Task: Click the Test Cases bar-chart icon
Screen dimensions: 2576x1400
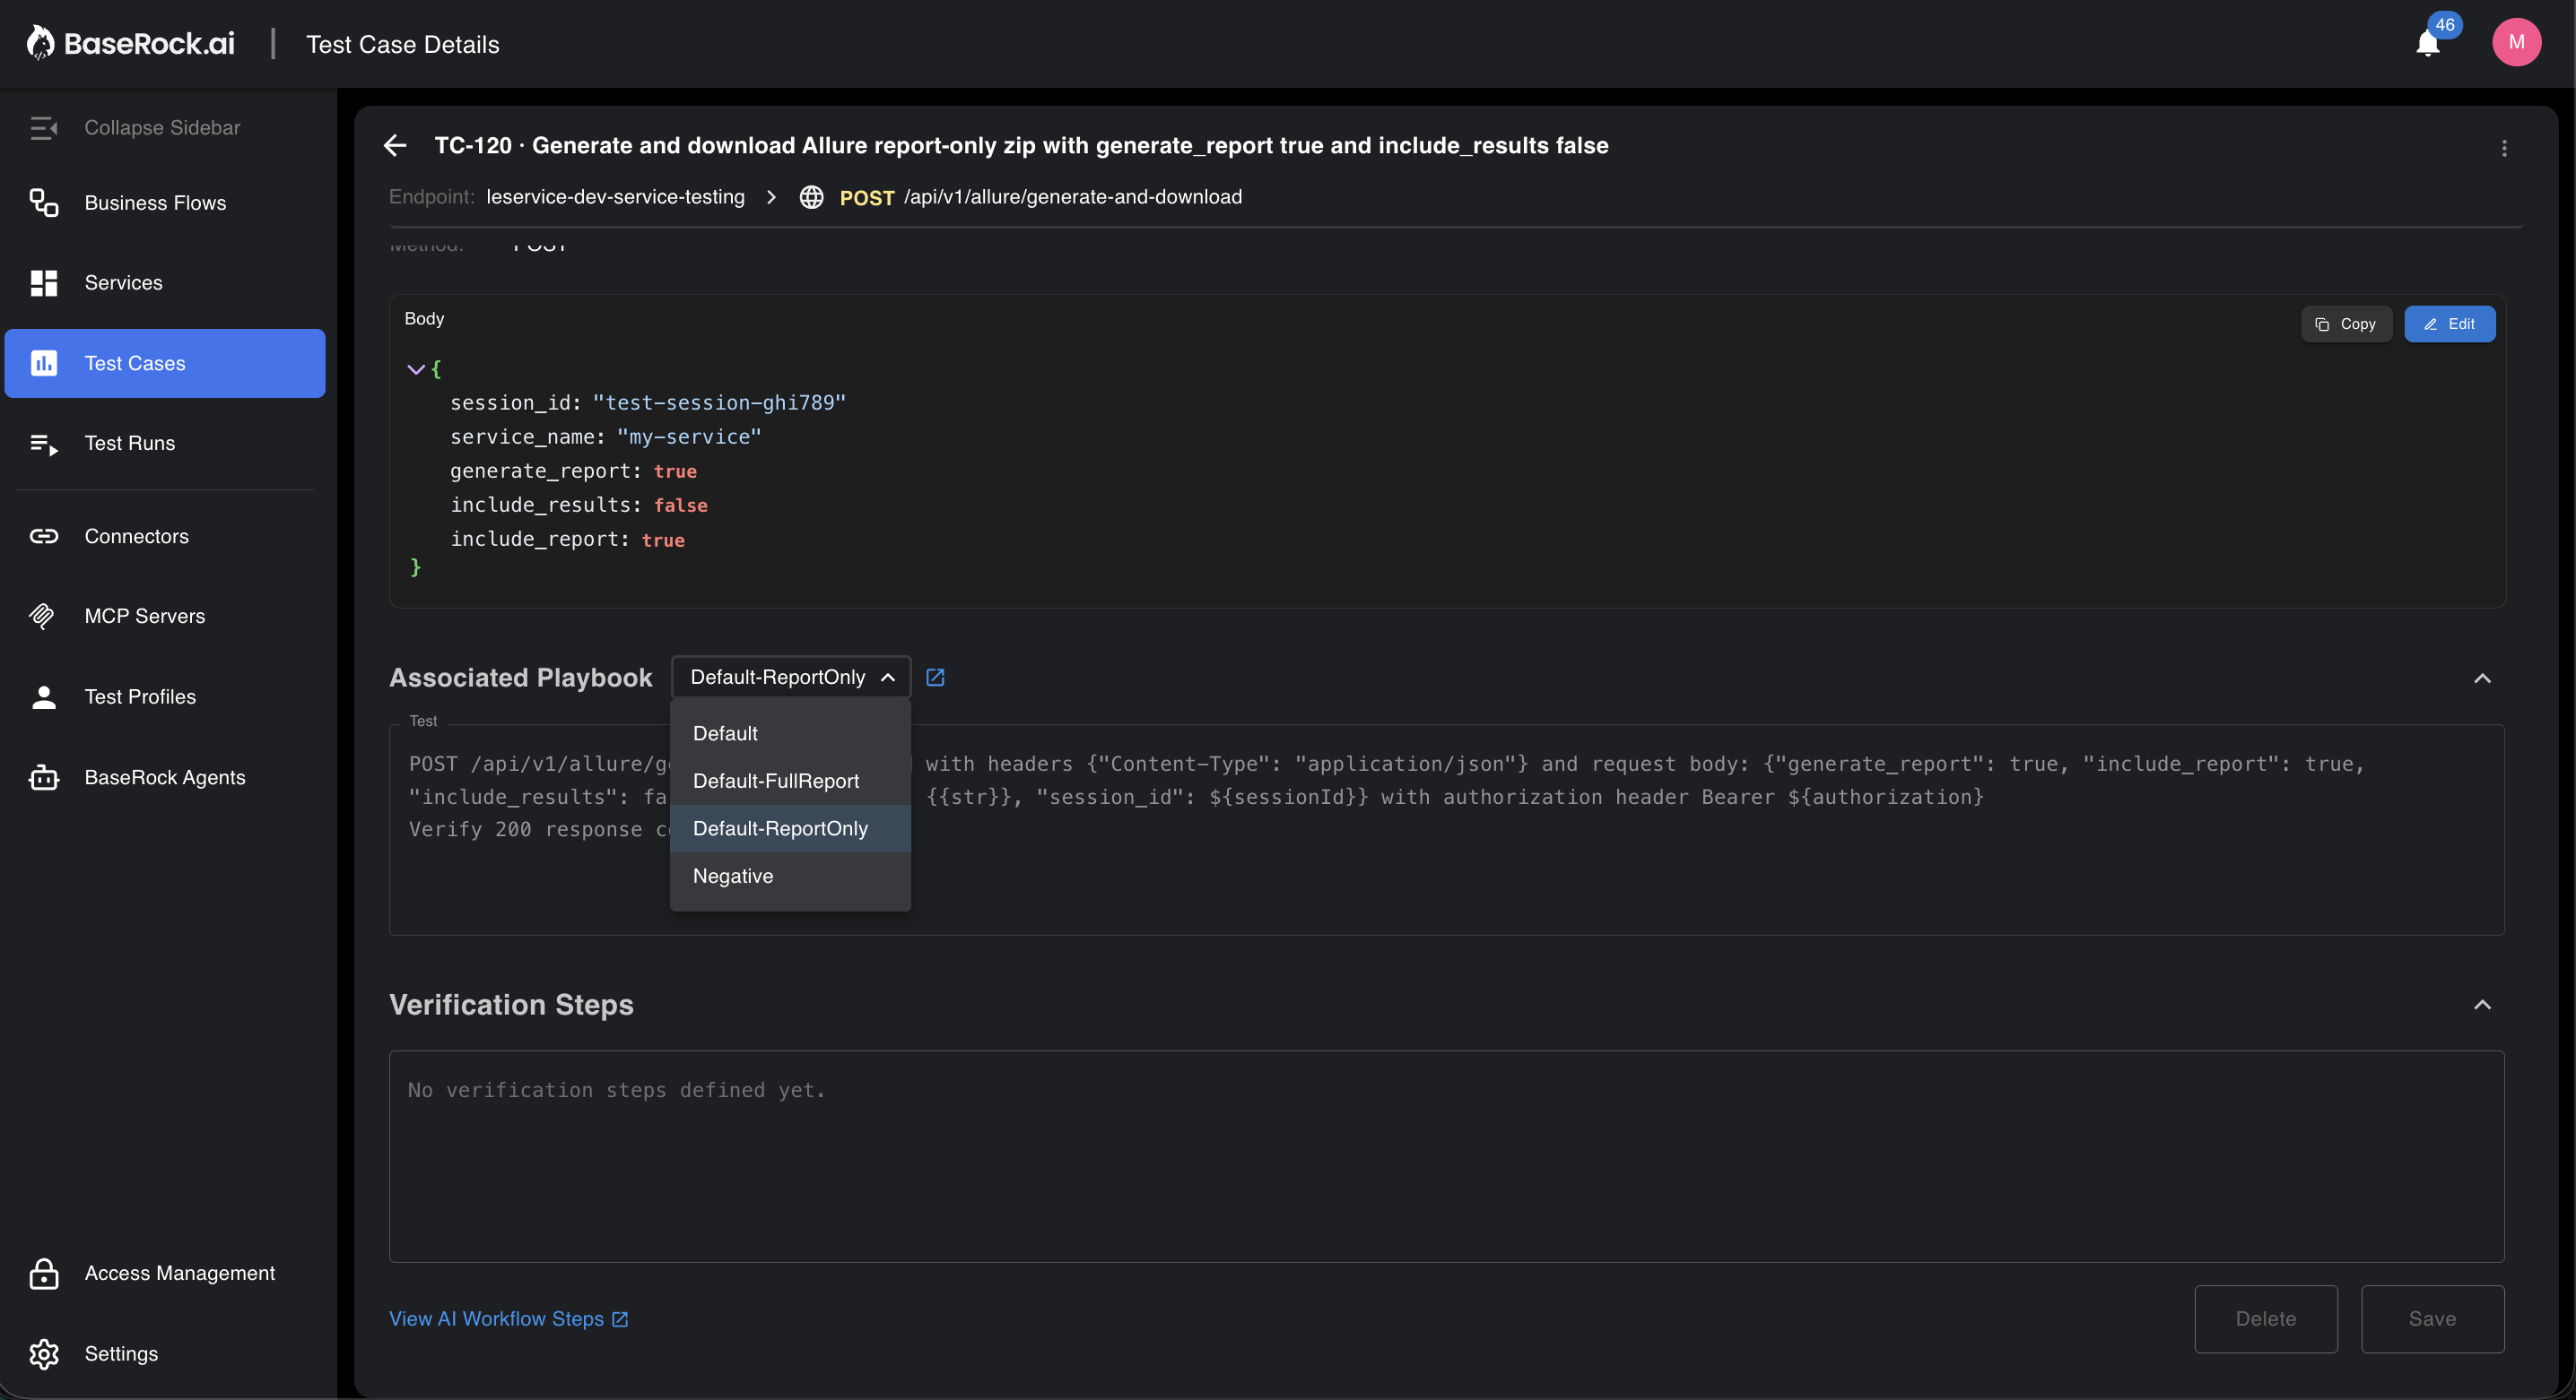Action: (44, 363)
